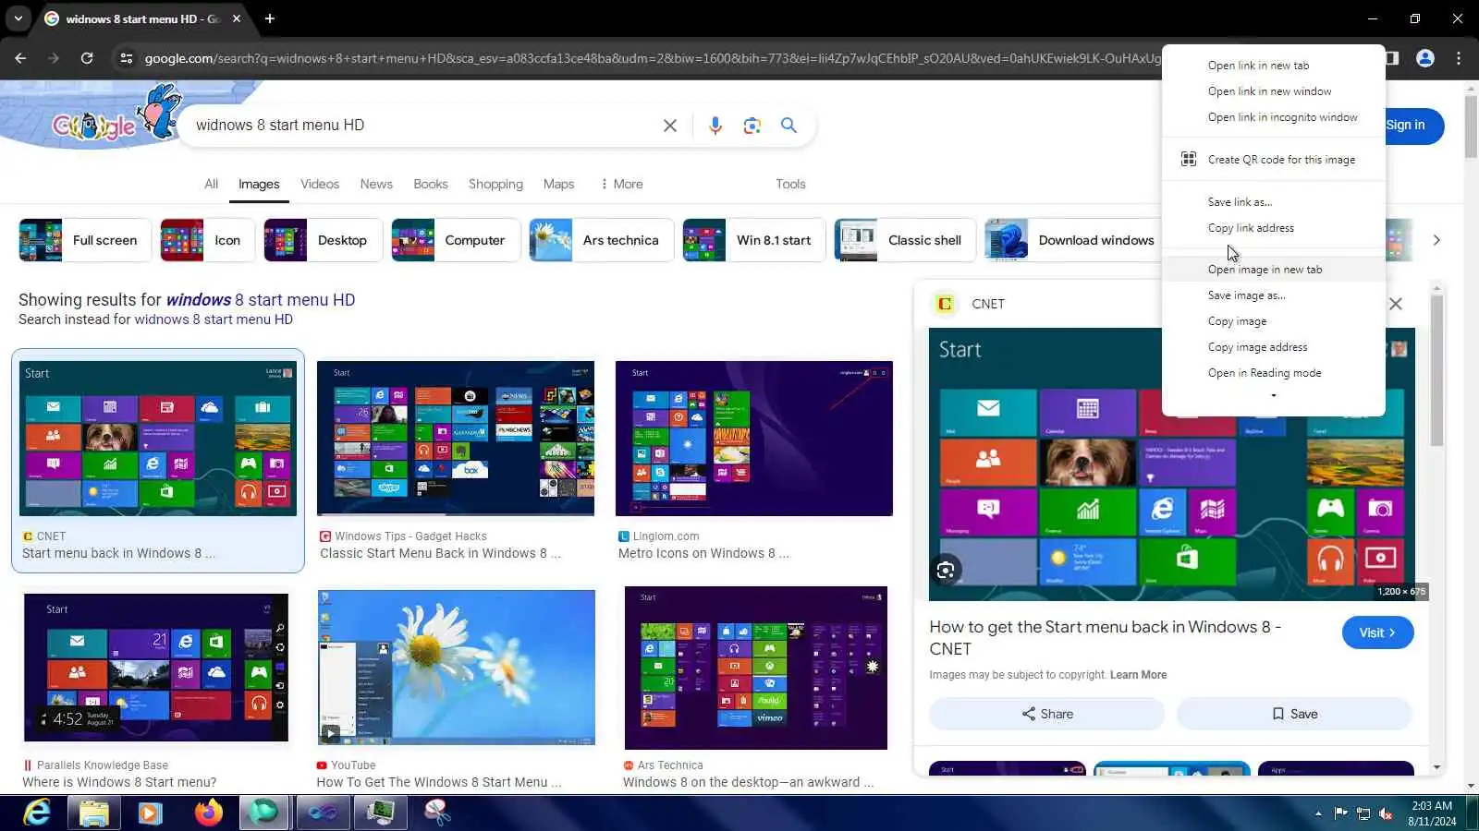This screenshot has height=831, width=1479.
Task: Expand context menu with bottom arrow
Action: click(x=1274, y=396)
